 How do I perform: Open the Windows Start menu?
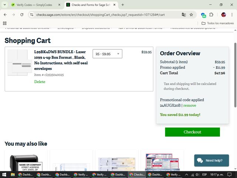pos(4,175)
